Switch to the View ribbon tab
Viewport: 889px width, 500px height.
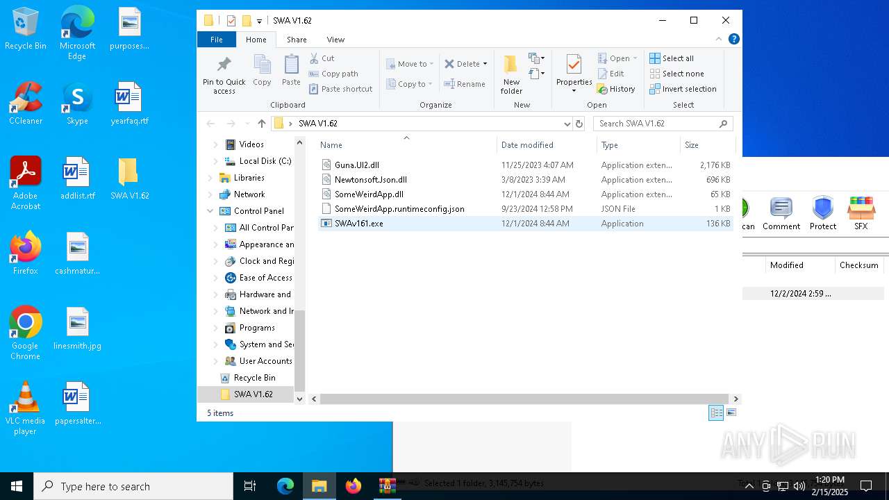pyautogui.click(x=335, y=40)
